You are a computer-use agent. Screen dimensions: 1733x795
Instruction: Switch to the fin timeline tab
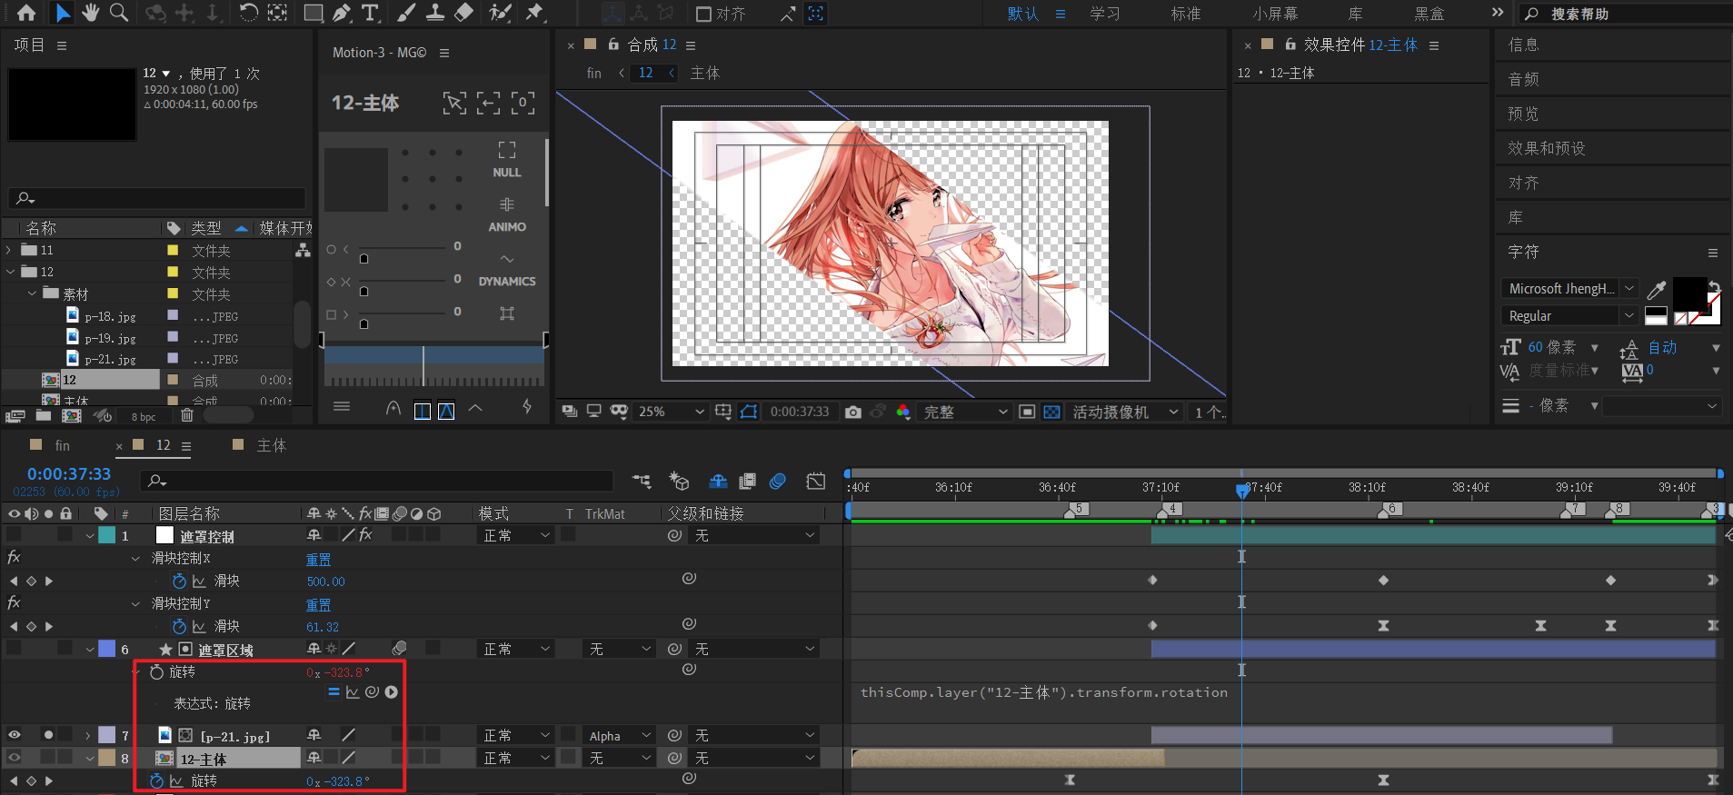click(x=63, y=445)
